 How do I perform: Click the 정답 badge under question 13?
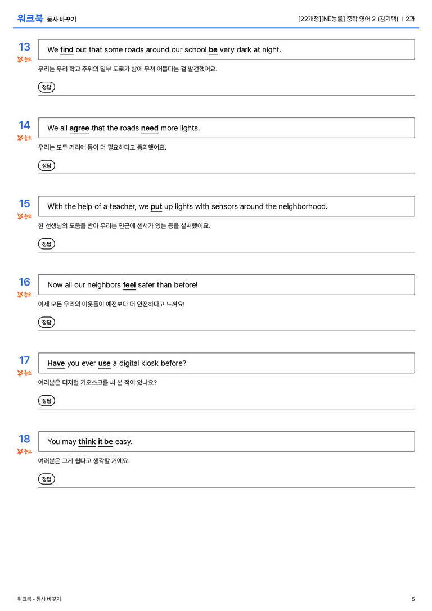(x=46, y=87)
